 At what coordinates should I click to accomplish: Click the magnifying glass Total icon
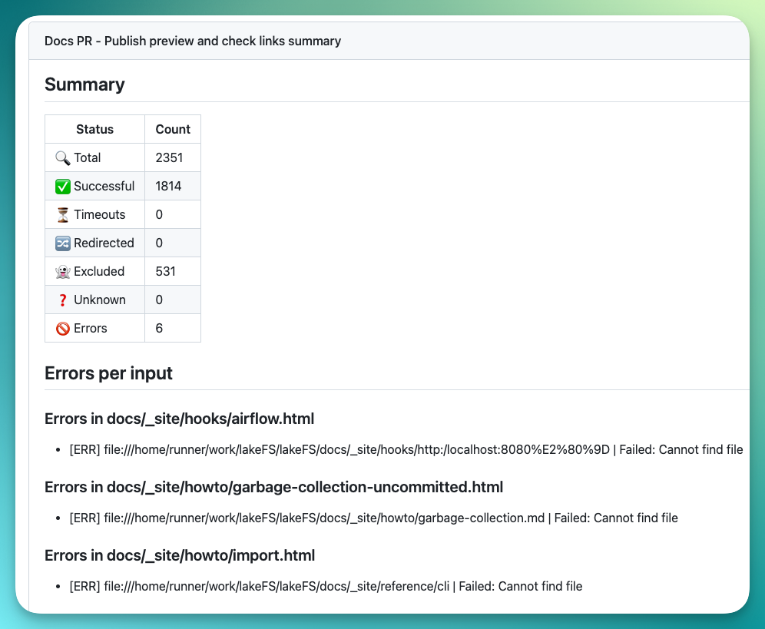62,157
